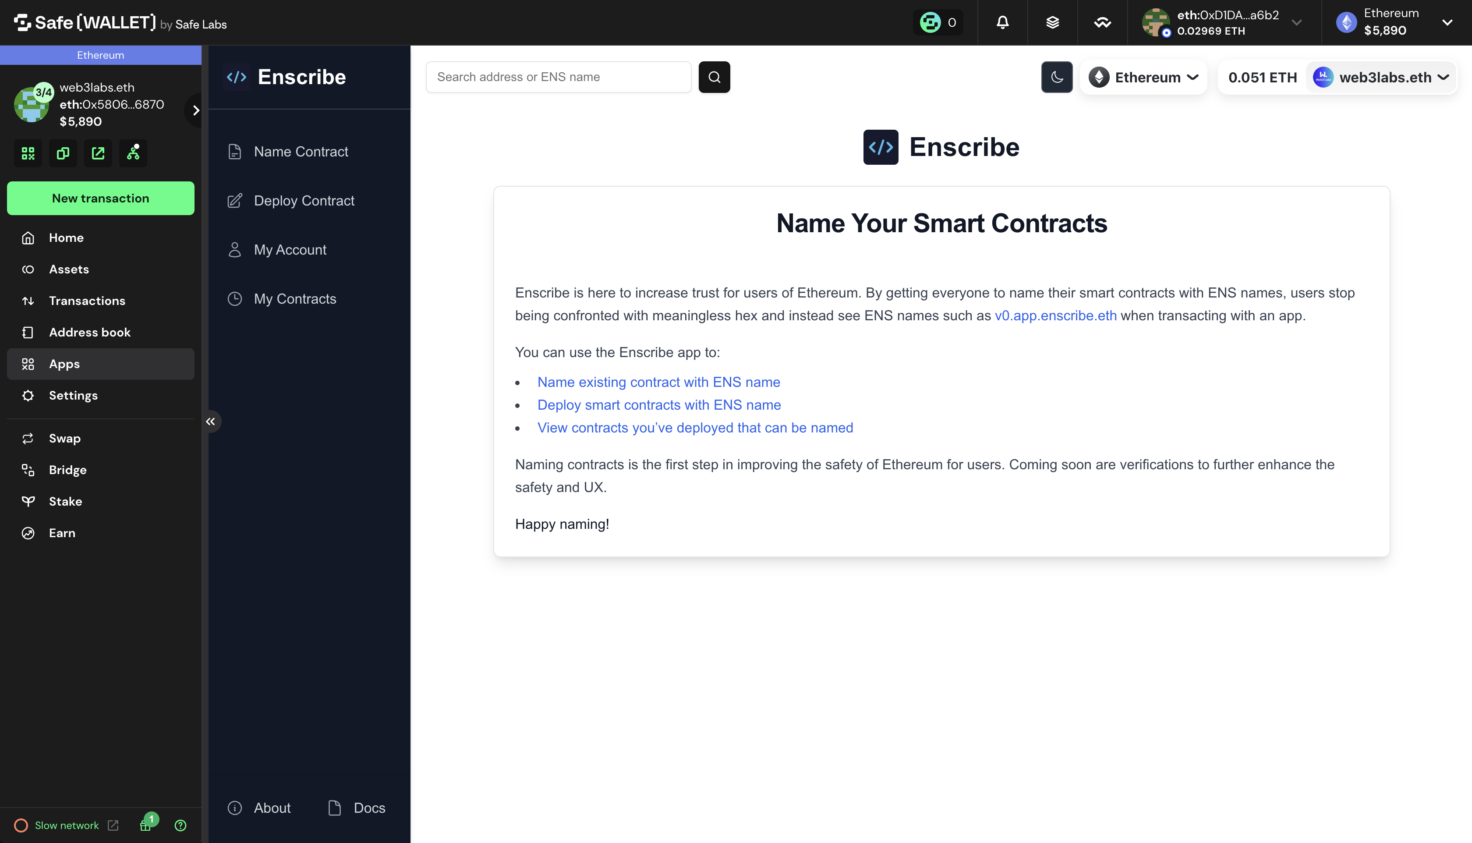Toggle dark mode with the moon button
The height and width of the screenshot is (843, 1472).
coord(1057,77)
